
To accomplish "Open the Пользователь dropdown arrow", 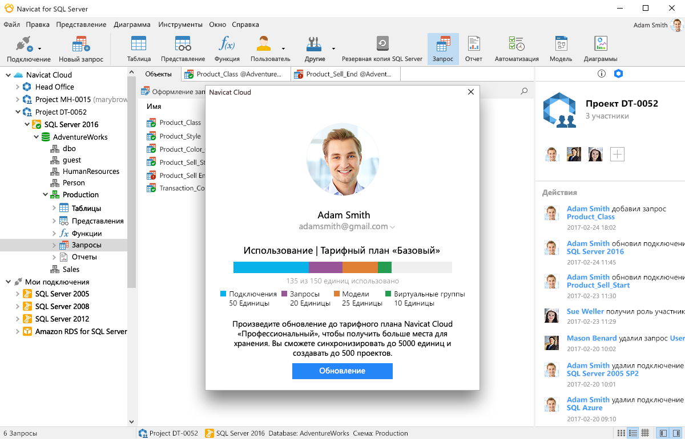I will [283, 49].
